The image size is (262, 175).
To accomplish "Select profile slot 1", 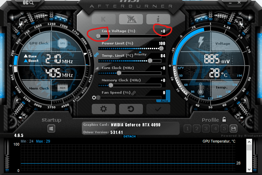I will [188, 129].
